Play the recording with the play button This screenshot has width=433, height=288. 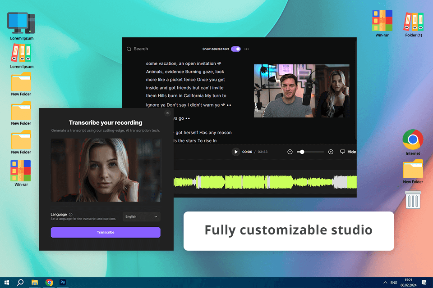[235, 152]
